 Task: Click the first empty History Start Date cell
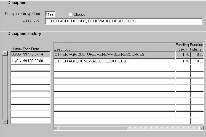coord(30,68)
